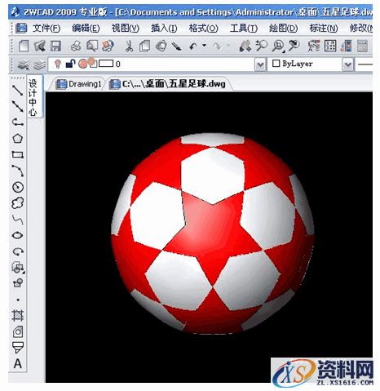The width and height of the screenshot is (380, 391).
Task: Open the 文件(F) menu
Action: pyautogui.click(x=46, y=28)
